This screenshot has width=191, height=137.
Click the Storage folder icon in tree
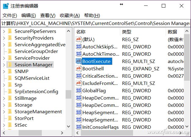[x=10, y=105]
